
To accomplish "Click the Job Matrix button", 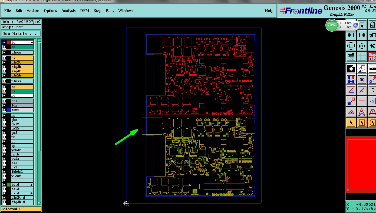I will tap(21, 34).
